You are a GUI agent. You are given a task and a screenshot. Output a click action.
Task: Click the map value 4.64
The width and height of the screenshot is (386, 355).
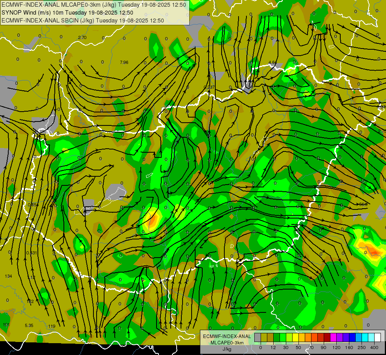tap(272, 62)
